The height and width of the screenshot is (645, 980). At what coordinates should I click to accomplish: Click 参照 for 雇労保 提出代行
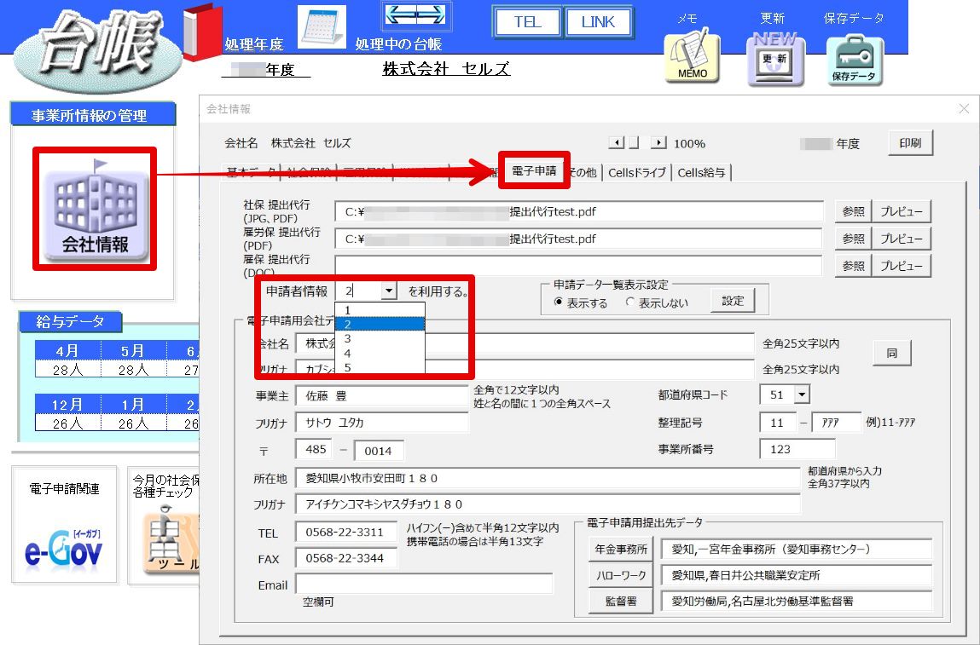coord(853,239)
